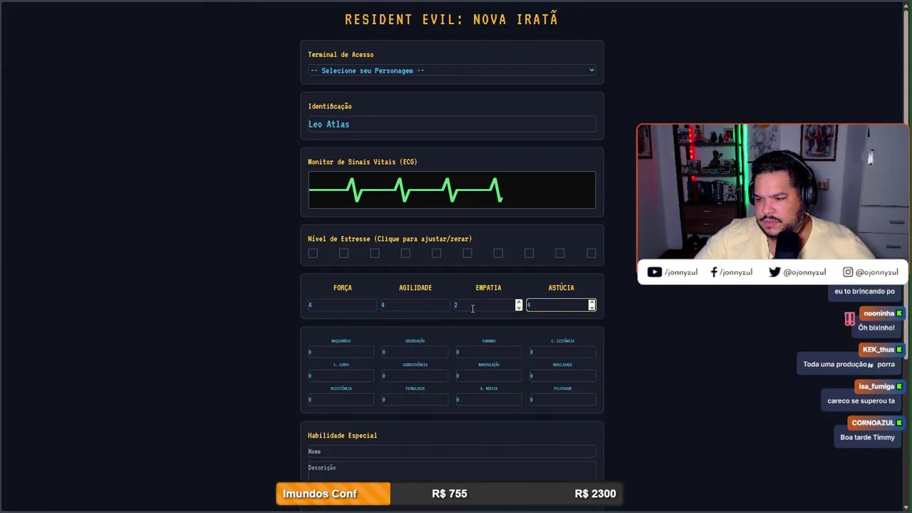The height and width of the screenshot is (513, 912).
Task: Check the second stress level box
Action: (x=343, y=253)
